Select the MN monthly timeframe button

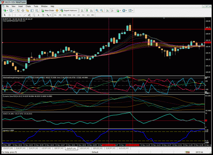click(93, 15)
